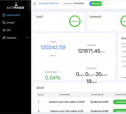126x114 pixels.
Task: Click the chart legend marker icon
Action: point(122,78)
